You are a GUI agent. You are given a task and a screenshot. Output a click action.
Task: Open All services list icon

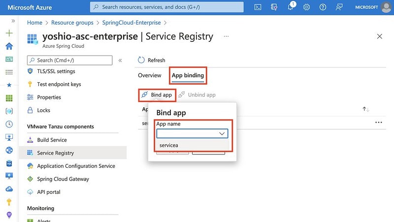pyautogui.click(x=9, y=72)
